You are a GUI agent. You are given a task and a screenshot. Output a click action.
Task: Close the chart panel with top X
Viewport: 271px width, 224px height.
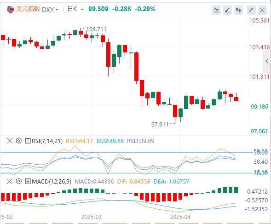tap(262, 10)
